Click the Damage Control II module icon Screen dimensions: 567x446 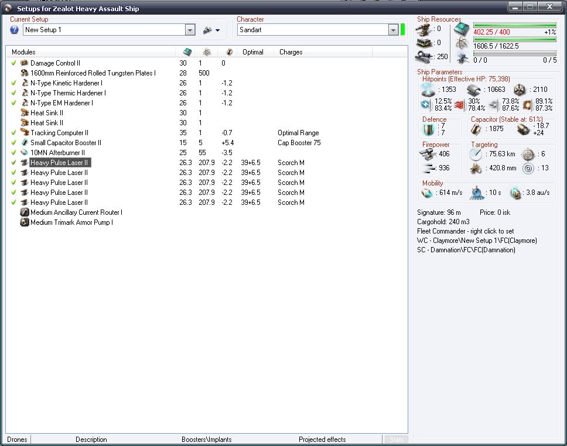24,63
